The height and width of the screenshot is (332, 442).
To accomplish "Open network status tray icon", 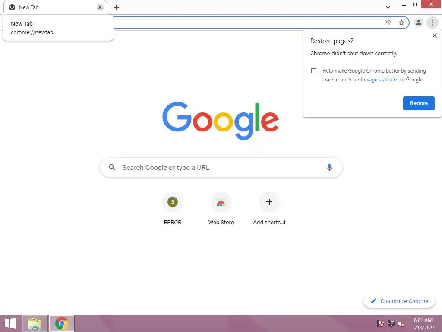I will (391, 324).
